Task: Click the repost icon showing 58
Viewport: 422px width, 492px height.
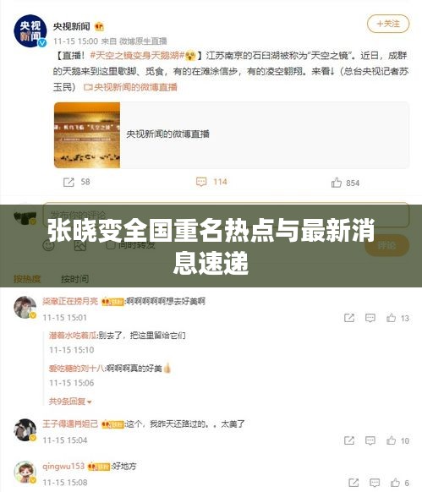Action: (69, 183)
